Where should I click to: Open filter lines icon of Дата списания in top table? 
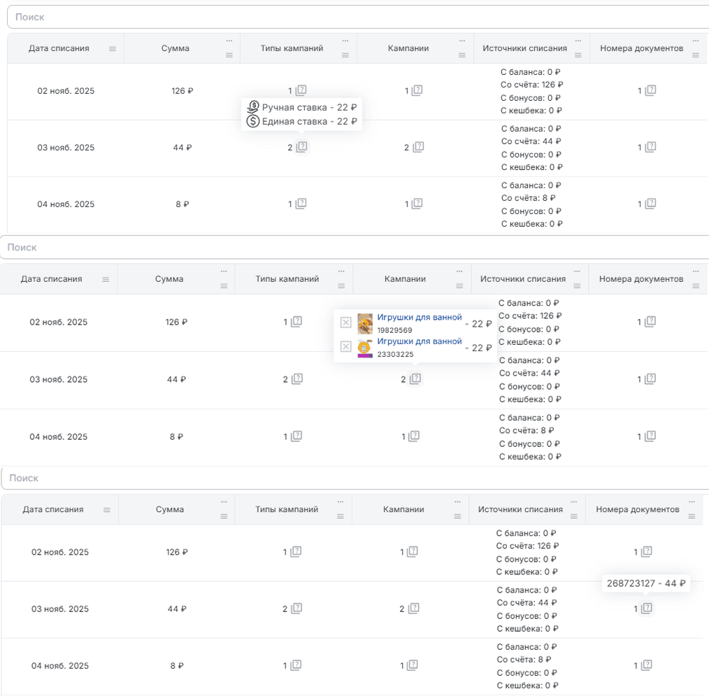coord(113,49)
